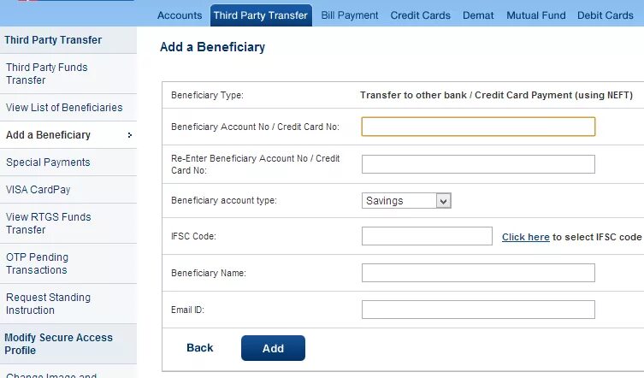Screen dimensions: 644x378
Task: Click here link to select IFSC code
Action: [525, 237]
